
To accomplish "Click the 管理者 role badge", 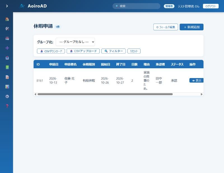I will tap(169, 6).
